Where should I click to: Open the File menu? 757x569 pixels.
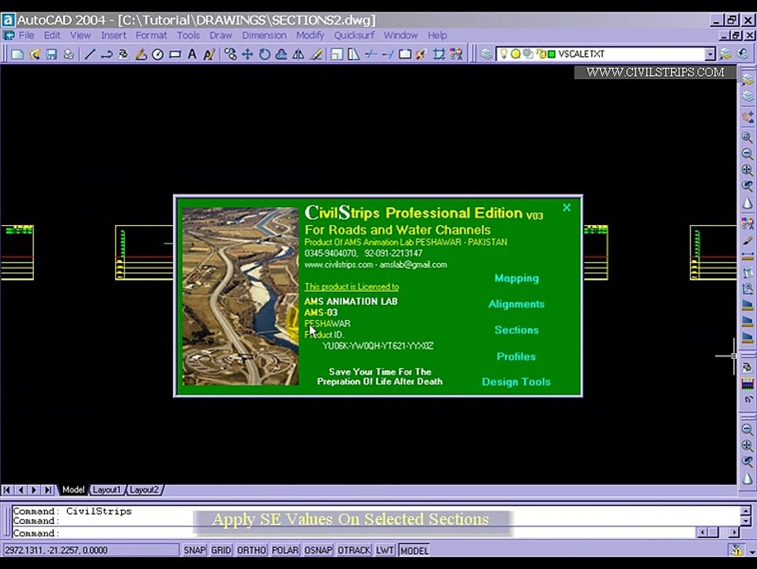[x=26, y=36]
